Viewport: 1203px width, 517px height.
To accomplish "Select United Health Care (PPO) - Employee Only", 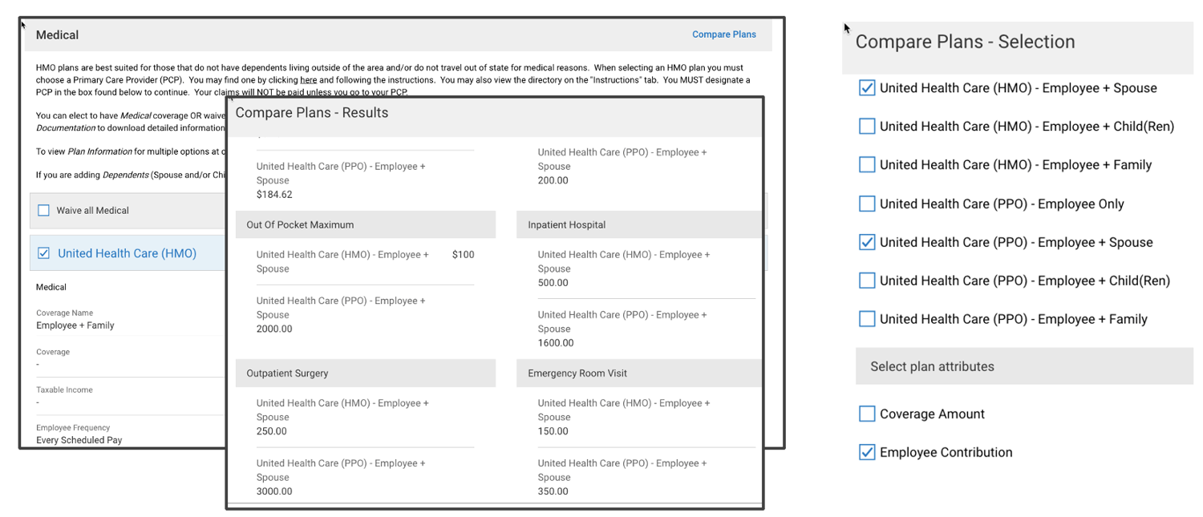I will coord(867,204).
